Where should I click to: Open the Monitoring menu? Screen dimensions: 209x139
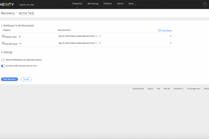93,4
